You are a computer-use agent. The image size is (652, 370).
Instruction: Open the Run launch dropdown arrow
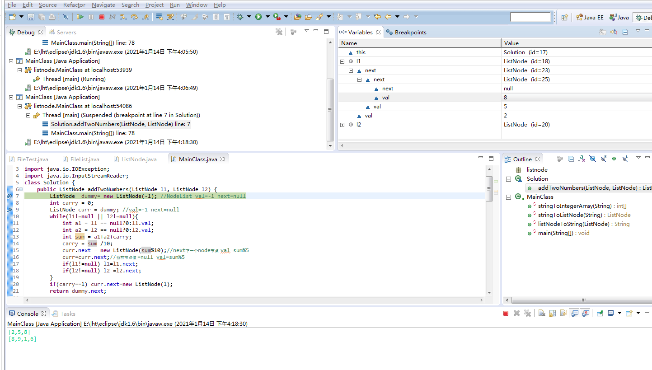267,17
